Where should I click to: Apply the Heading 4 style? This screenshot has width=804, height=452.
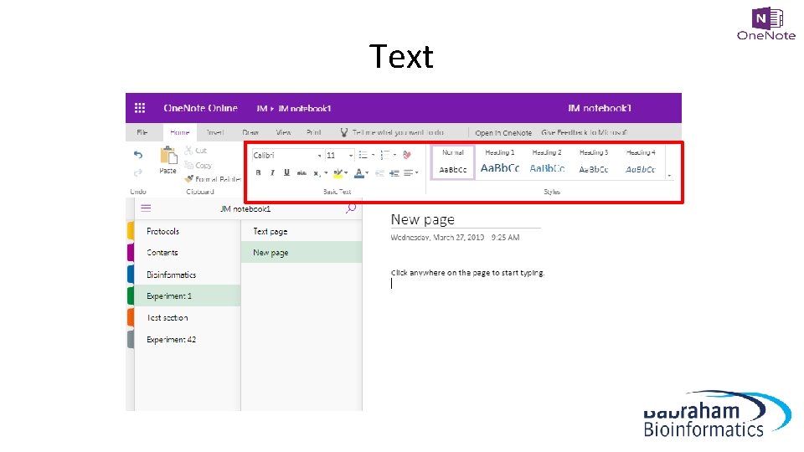click(641, 162)
